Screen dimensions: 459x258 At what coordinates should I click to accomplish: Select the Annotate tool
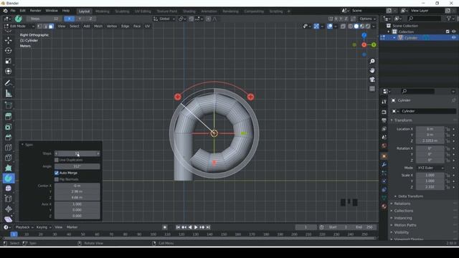point(8,83)
